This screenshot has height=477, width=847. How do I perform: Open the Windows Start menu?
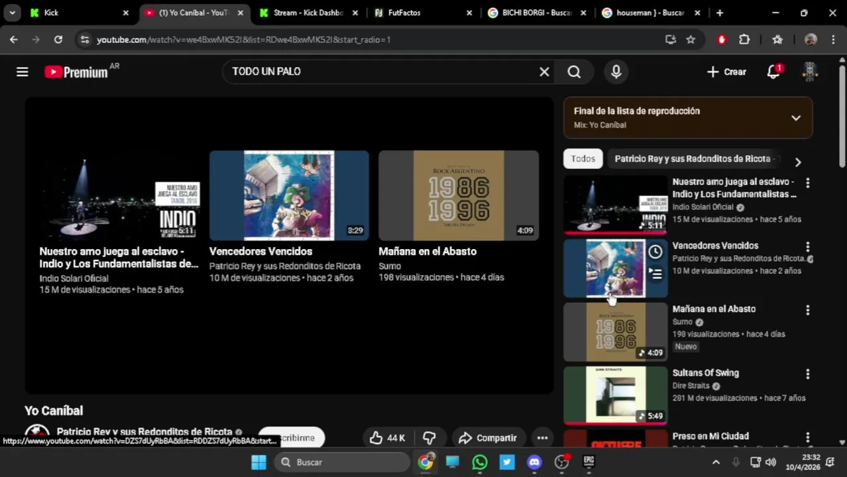click(258, 462)
